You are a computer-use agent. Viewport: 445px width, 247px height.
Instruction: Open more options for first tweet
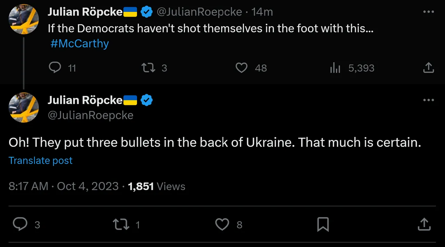click(x=428, y=12)
